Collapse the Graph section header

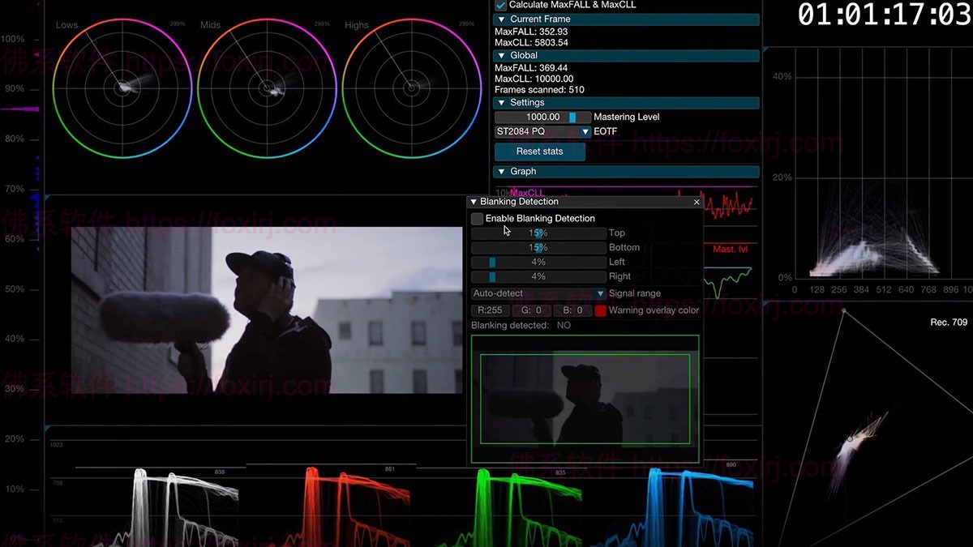501,172
